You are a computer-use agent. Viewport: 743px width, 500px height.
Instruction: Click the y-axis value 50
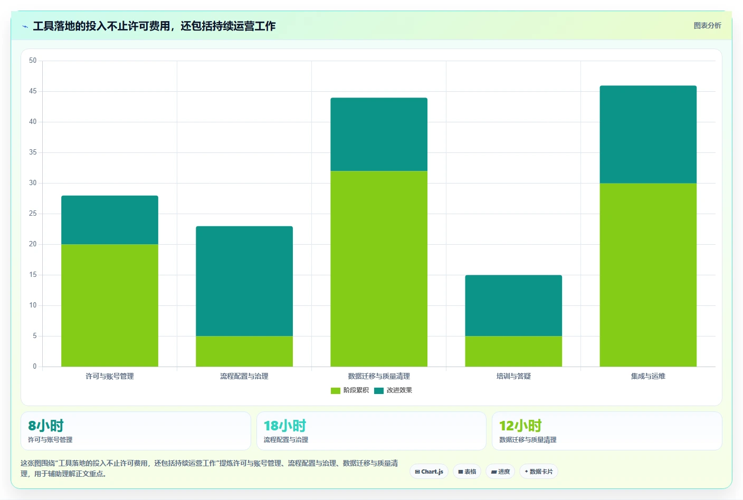pos(33,61)
